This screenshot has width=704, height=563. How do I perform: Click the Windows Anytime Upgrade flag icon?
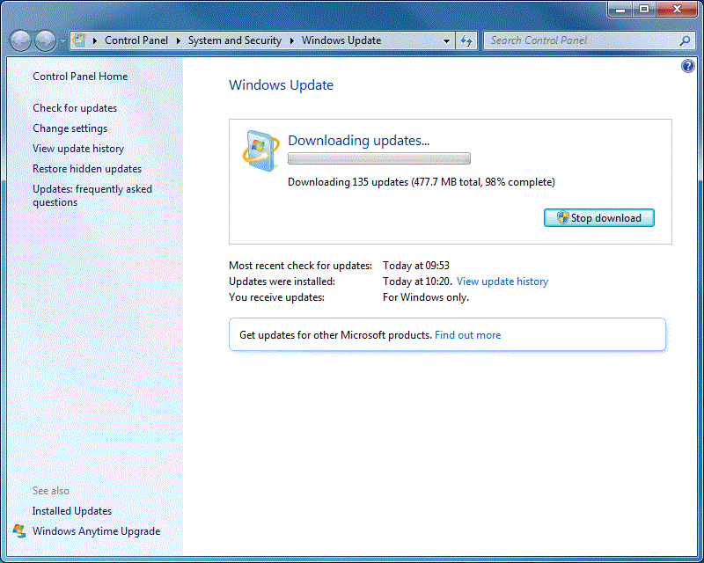pyautogui.click(x=19, y=531)
